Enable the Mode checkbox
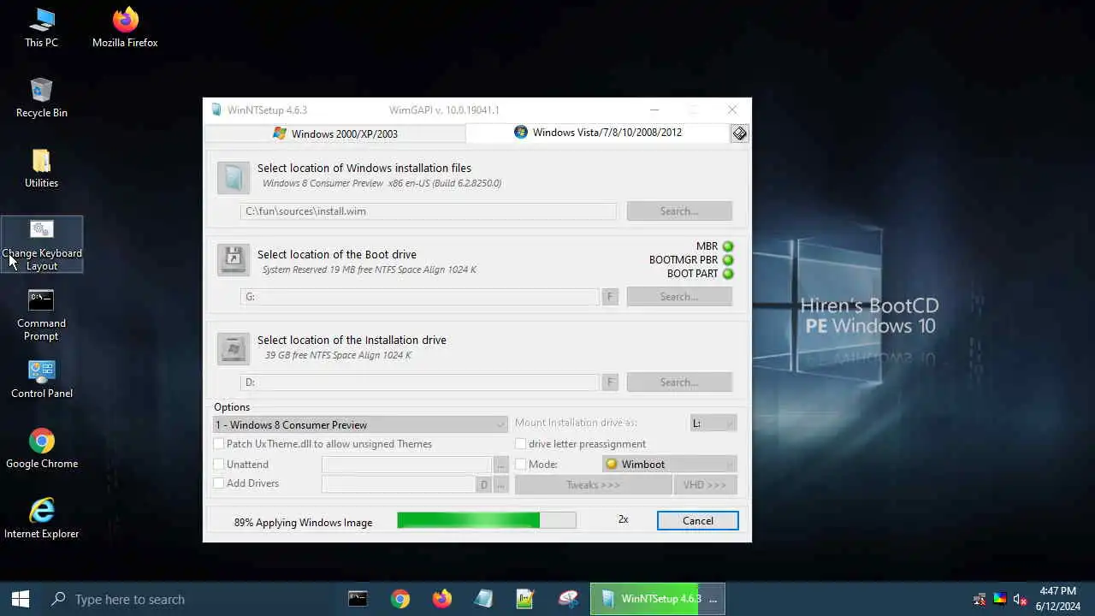 [520, 465]
